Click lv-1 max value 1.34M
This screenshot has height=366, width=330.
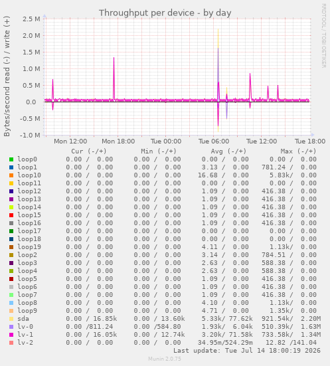(x=311, y=335)
